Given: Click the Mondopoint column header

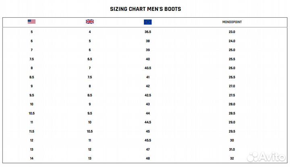Looking at the screenshot, I should 232,22.
